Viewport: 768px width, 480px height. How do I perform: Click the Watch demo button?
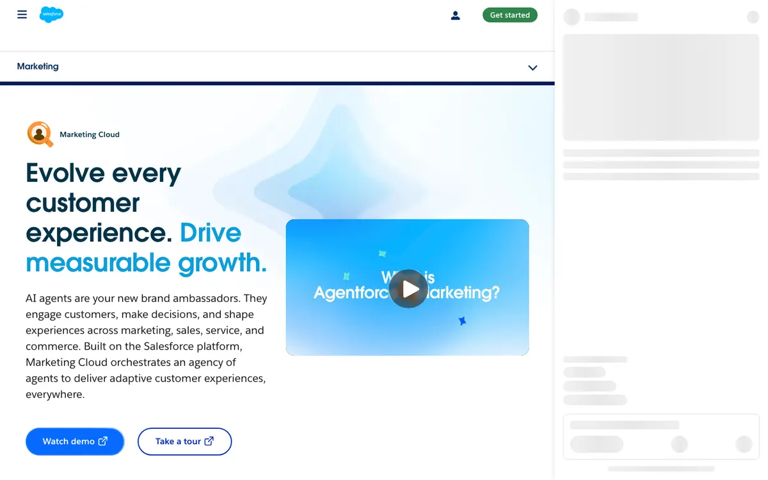pos(75,442)
